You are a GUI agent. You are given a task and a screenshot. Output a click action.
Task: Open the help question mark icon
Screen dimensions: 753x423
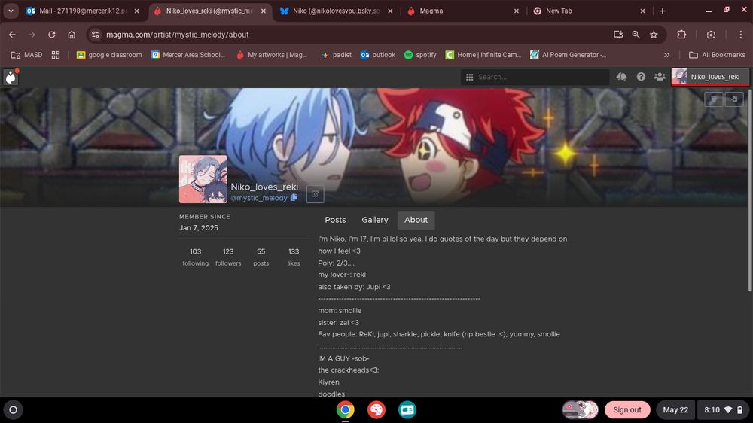coord(641,77)
